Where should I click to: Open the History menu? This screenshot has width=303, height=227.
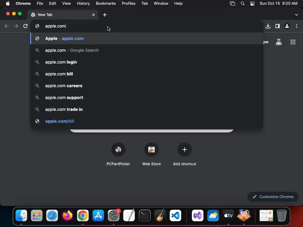(83, 3)
